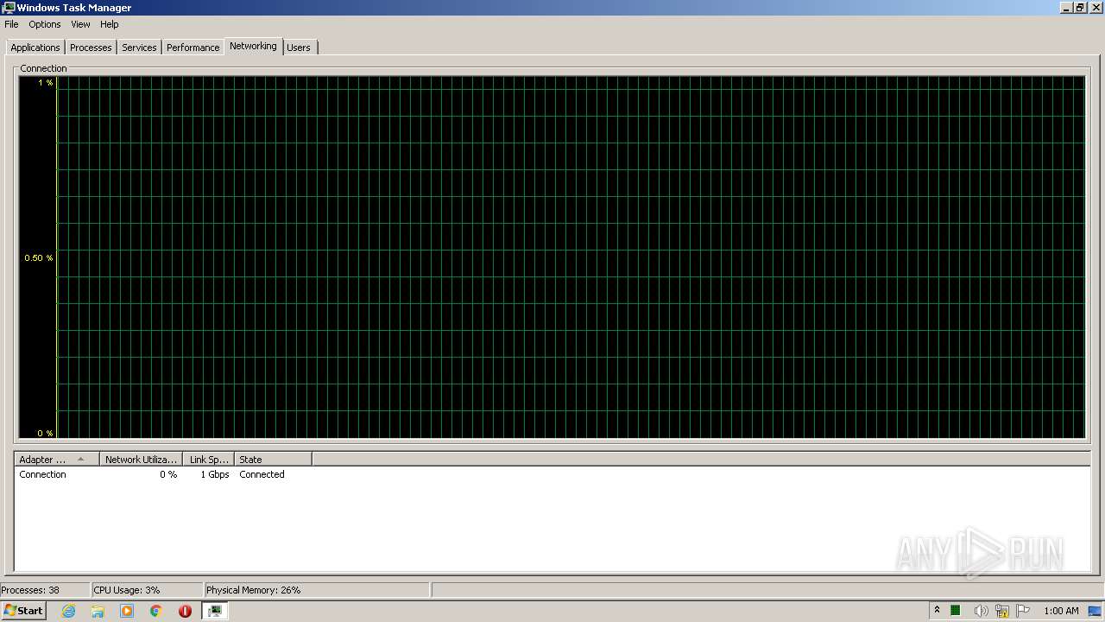Click the 0 % utilization value
The height and width of the screenshot is (622, 1105).
pos(168,474)
